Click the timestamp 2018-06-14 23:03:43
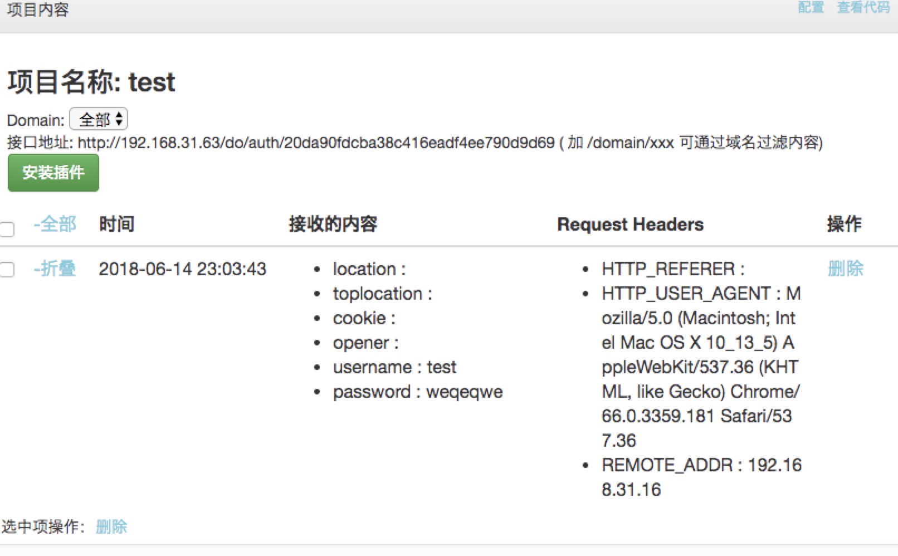The height and width of the screenshot is (556, 898). (x=183, y=269)
